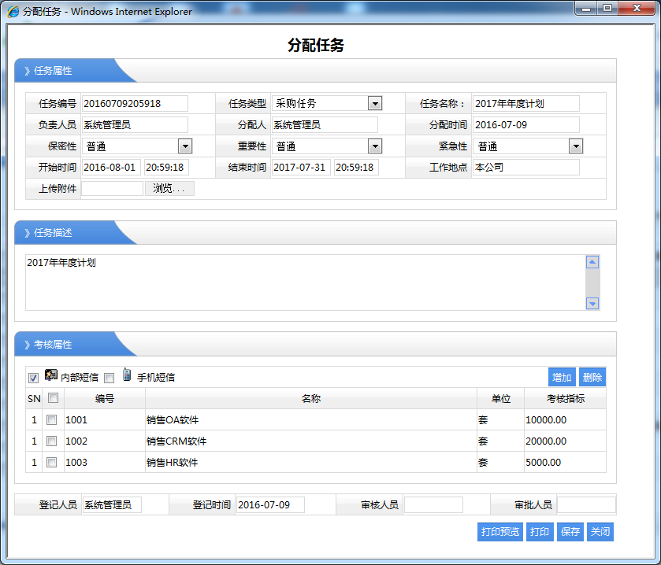661x565 pixels.
Task: Check the row for 销售CRM软件
Action: [52, 441]
